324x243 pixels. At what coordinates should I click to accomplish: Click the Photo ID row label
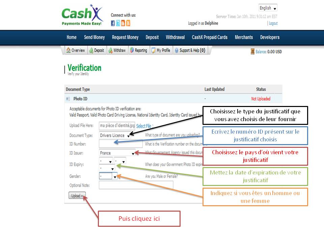(80, 99)
